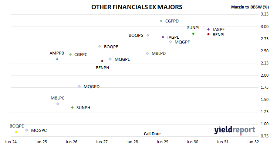Image resolution: width=270 pixels, height=147 pixels.
Task: Select the green SUNPJ diamond marker
Action: (193, 34)
